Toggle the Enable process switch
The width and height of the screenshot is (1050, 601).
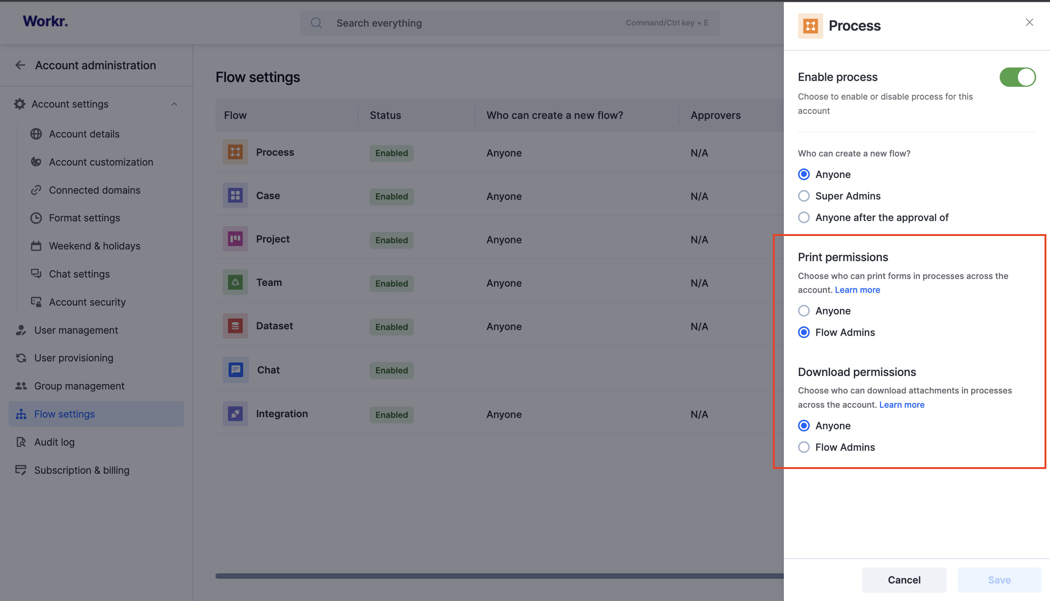tap(1018, 77)
